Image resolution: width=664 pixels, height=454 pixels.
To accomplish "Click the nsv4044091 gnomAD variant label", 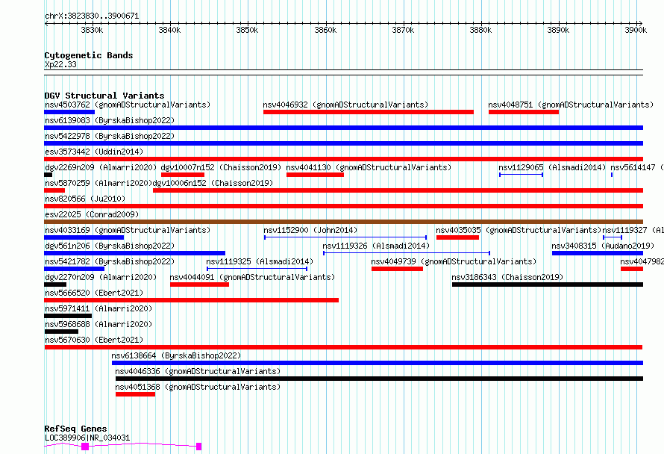I will click(252, 277).
